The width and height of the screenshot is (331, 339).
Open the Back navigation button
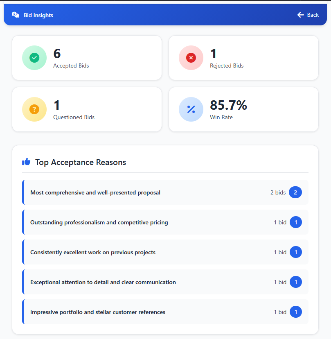(308, 14)
